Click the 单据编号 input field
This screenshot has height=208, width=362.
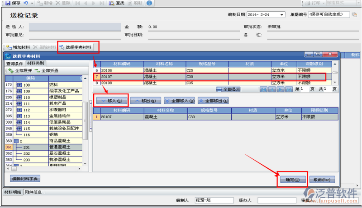coord(329,14)
